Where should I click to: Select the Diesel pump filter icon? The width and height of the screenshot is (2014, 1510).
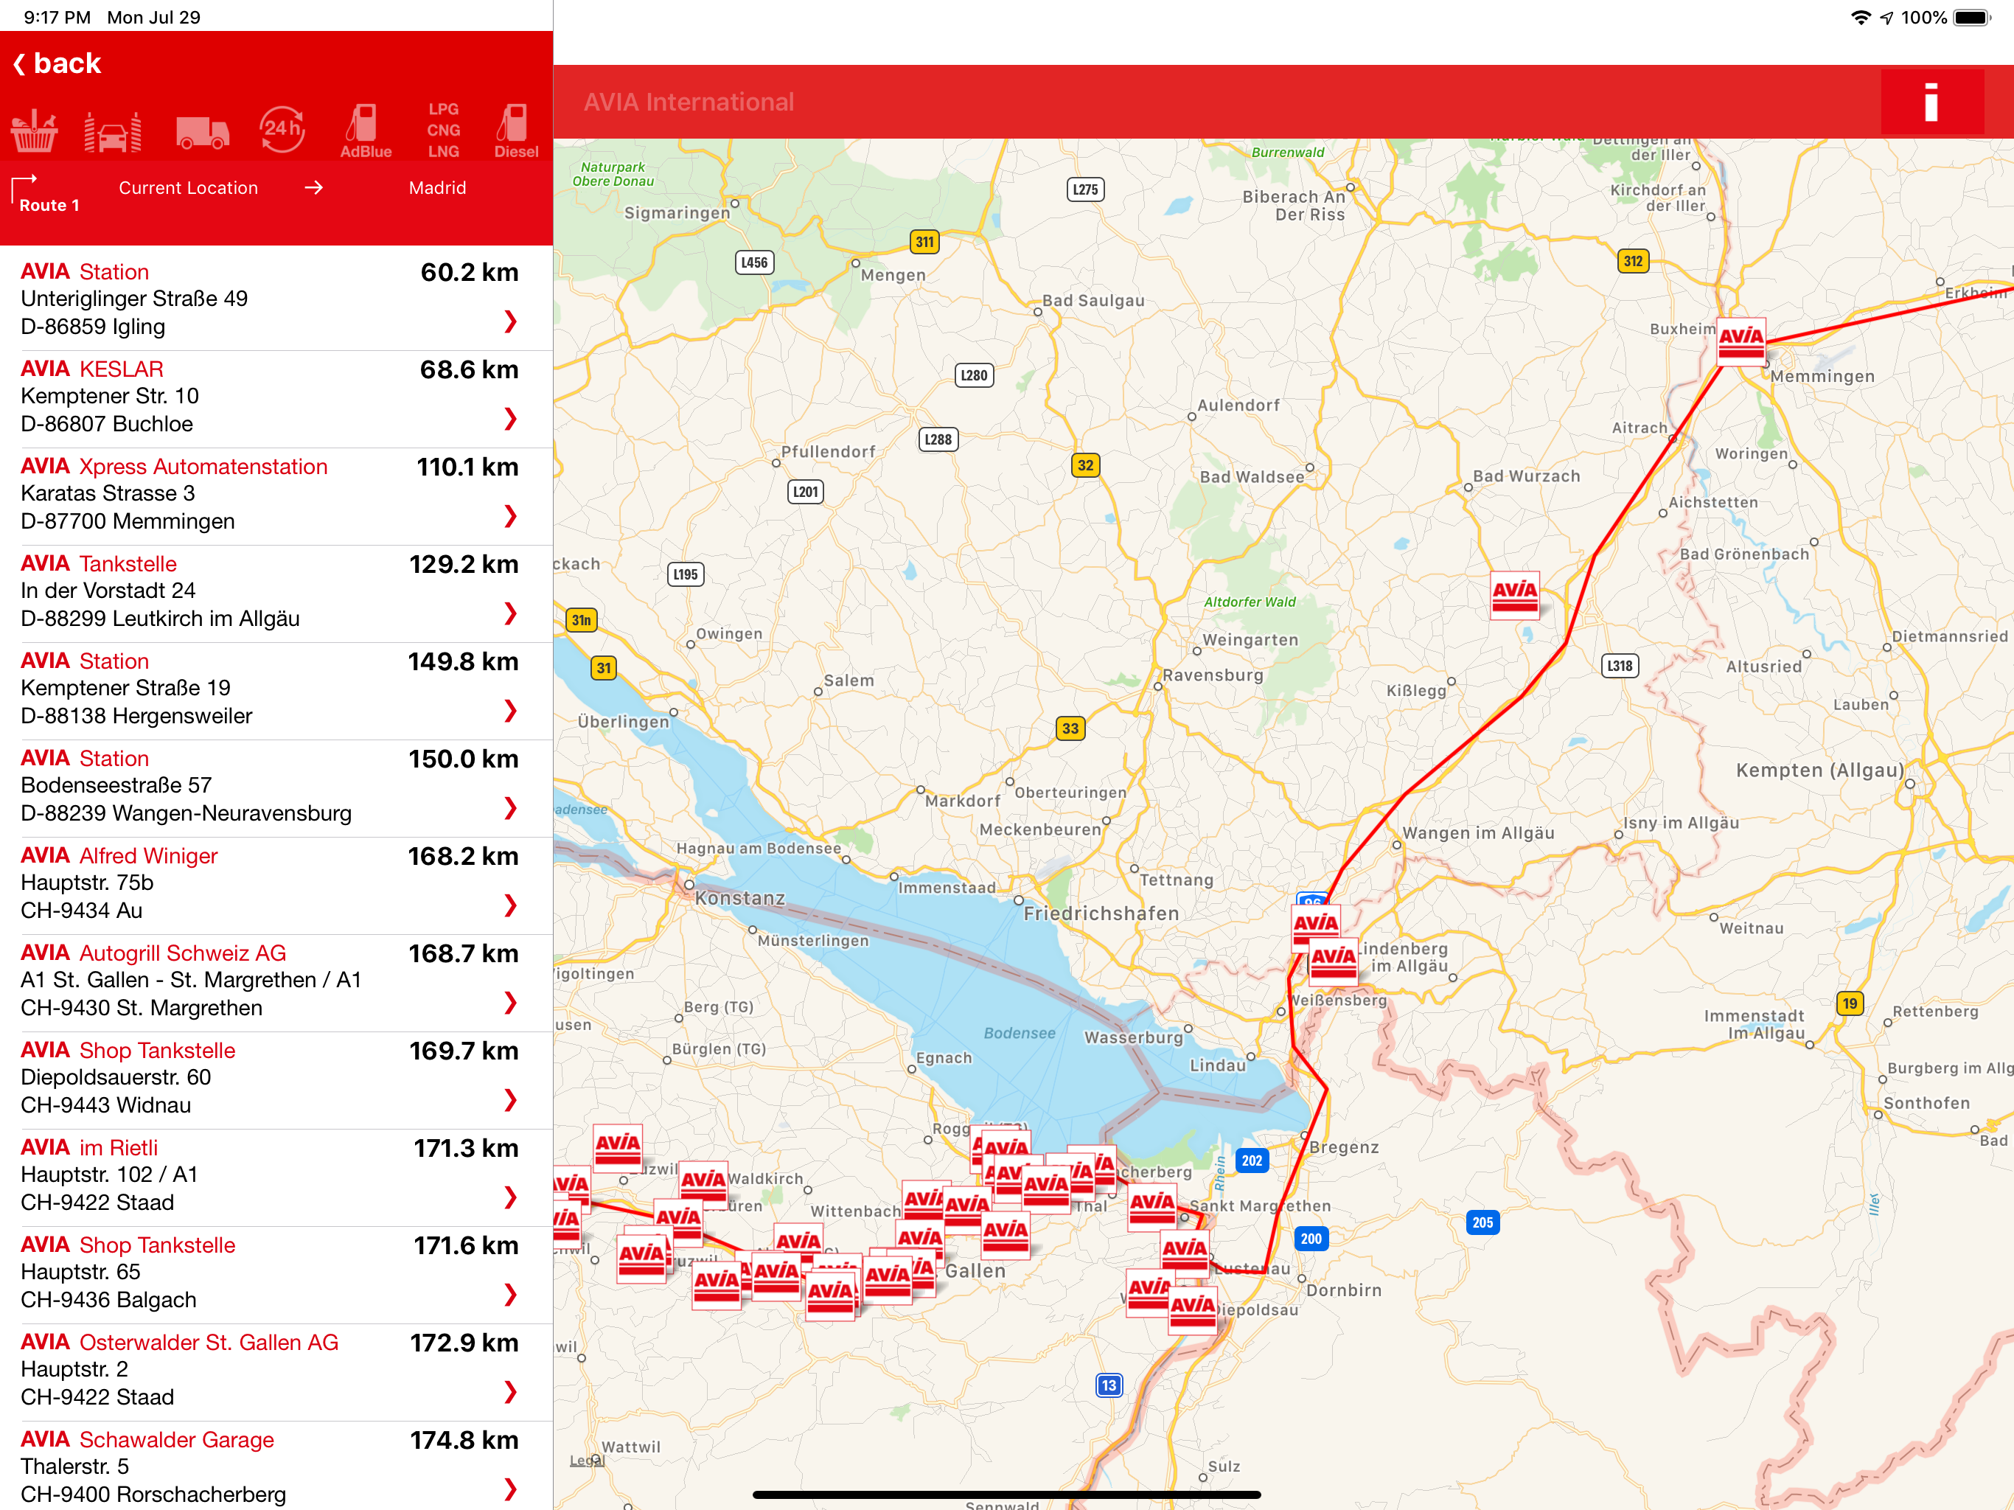516,131
